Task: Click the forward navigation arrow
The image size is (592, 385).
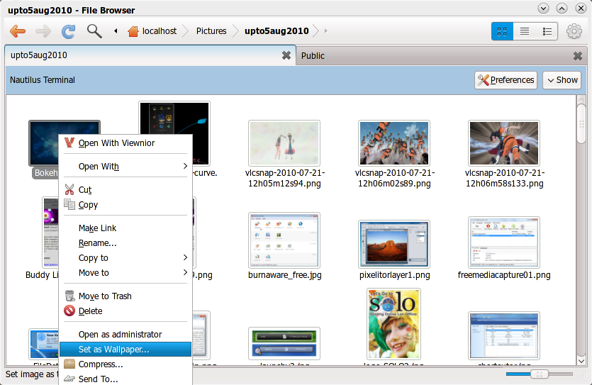Action: [x=43, y=31]
